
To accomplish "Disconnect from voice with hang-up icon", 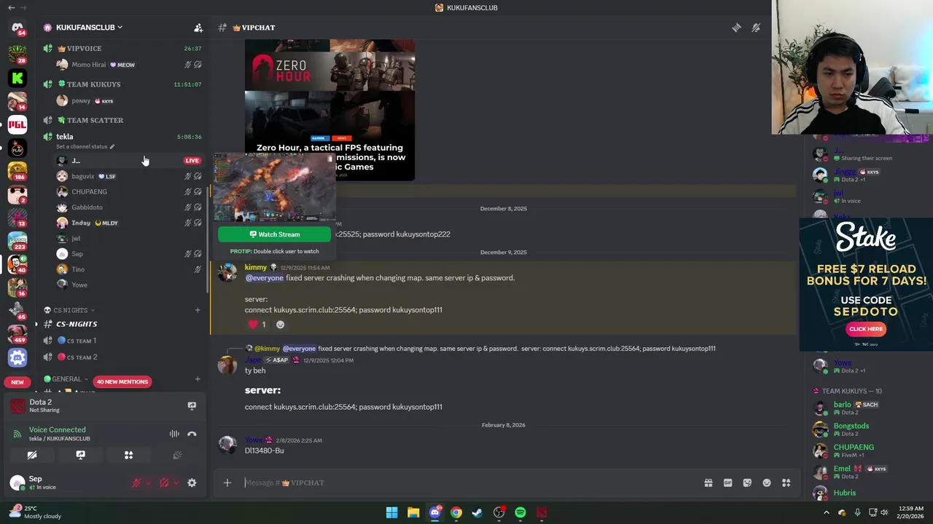I will [x=192, y=434].
